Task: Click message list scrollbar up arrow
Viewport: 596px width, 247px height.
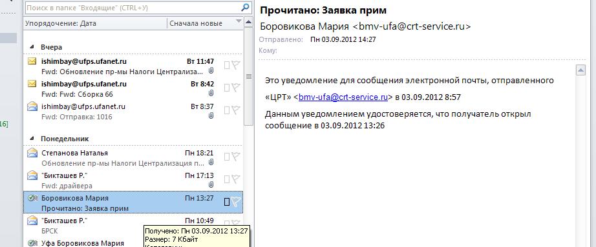Action: [x=248, y=21]
